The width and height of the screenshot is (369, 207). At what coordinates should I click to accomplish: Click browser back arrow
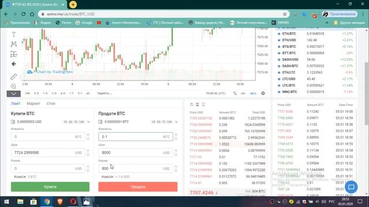(6, 14)
